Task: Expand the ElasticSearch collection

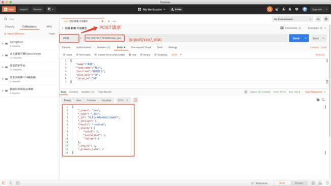Action: [x=3, y=55]
